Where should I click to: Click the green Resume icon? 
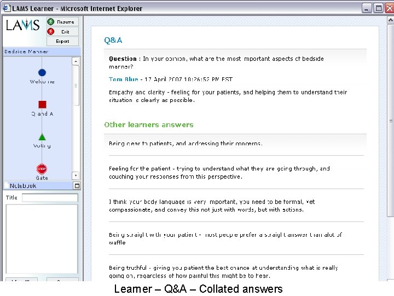51,22
